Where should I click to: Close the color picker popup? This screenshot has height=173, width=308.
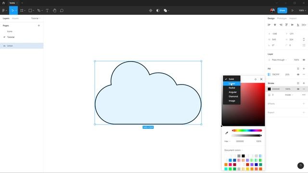261,79
